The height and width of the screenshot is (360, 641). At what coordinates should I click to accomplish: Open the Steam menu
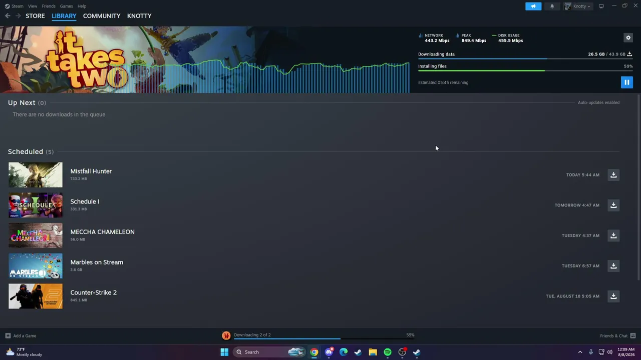coord(14,6)
